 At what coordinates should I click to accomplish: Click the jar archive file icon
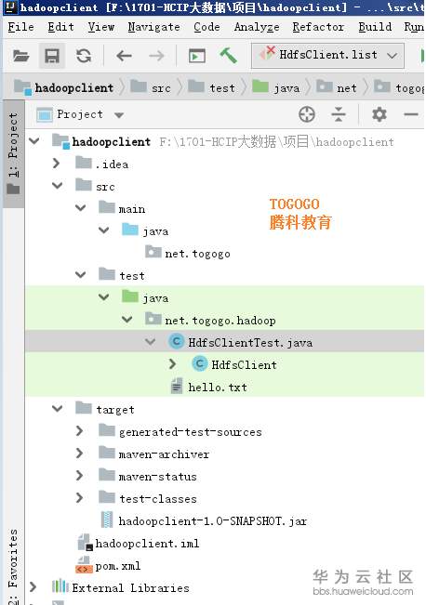(107, 520)
